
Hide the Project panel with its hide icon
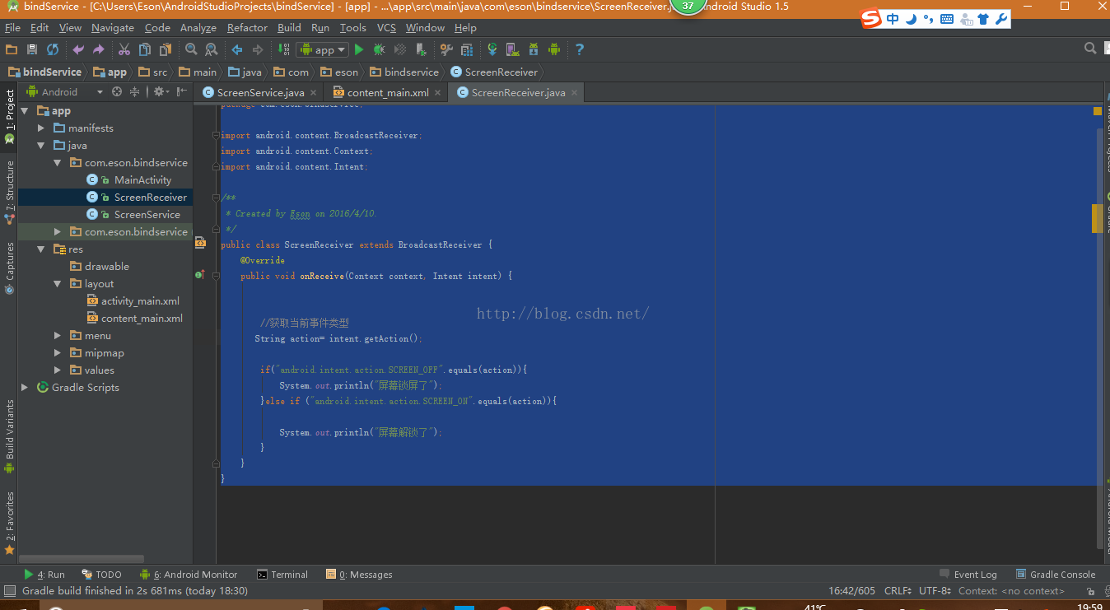181,92
